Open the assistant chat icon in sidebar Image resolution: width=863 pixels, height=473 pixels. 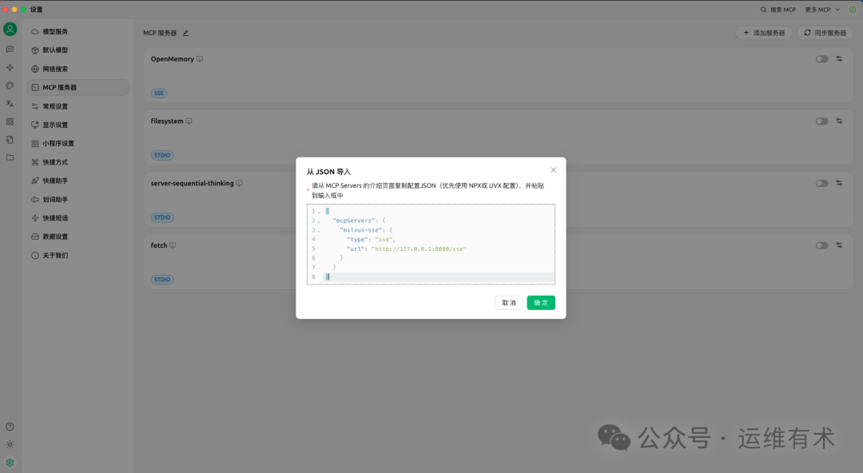(10, 50)
